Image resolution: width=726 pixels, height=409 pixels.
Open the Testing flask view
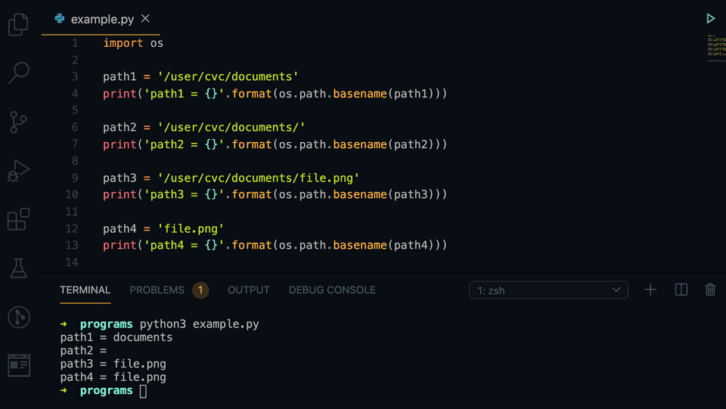[18, 268]
